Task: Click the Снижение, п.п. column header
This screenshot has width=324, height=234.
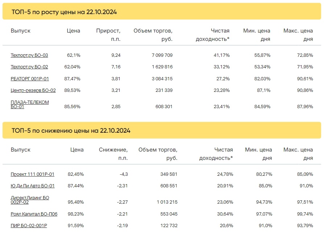Action: [113, 154]
